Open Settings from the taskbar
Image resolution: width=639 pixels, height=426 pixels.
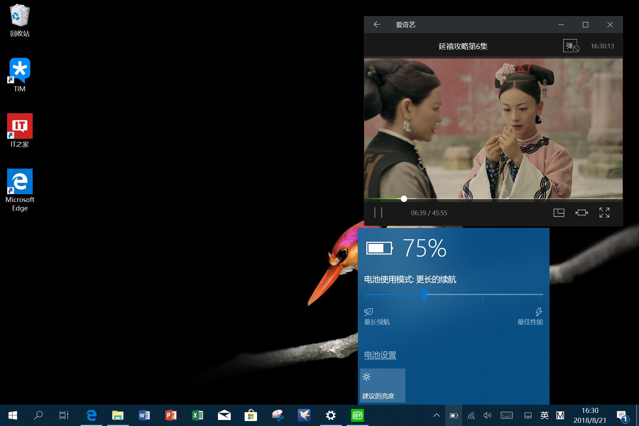(x=331, y=415)
